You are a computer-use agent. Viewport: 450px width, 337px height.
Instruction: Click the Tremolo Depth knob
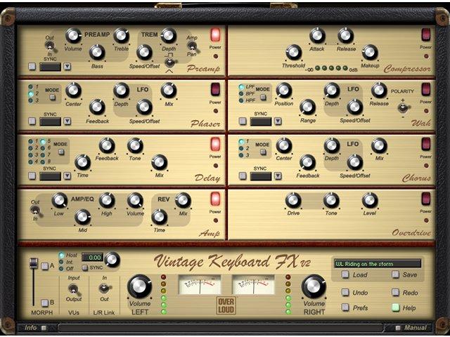coord(169,36)
